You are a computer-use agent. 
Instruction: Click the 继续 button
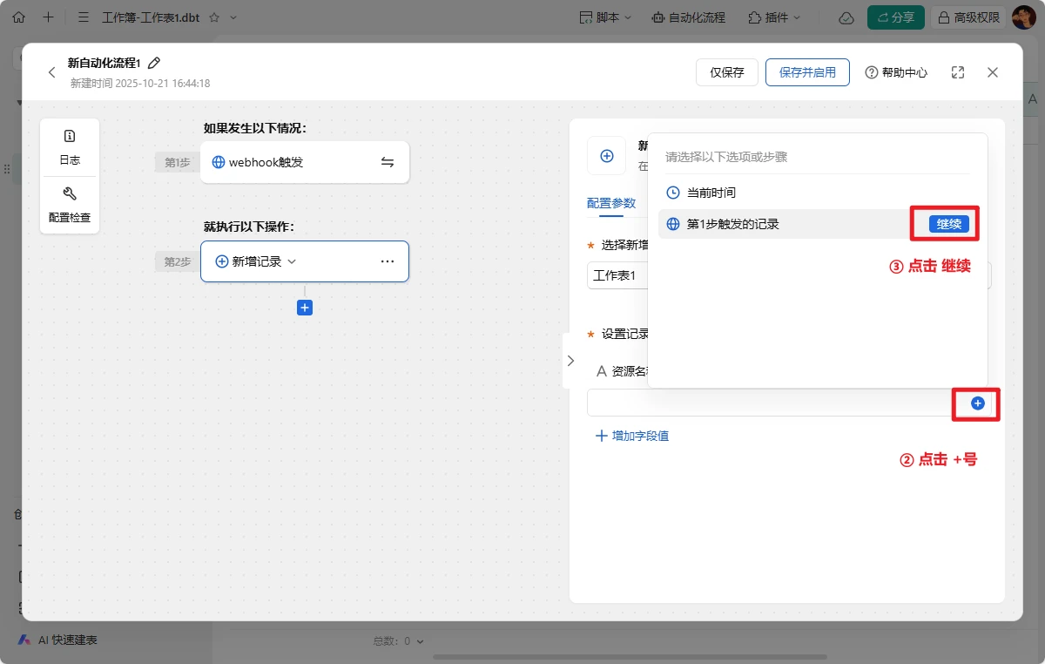(948, 224)
